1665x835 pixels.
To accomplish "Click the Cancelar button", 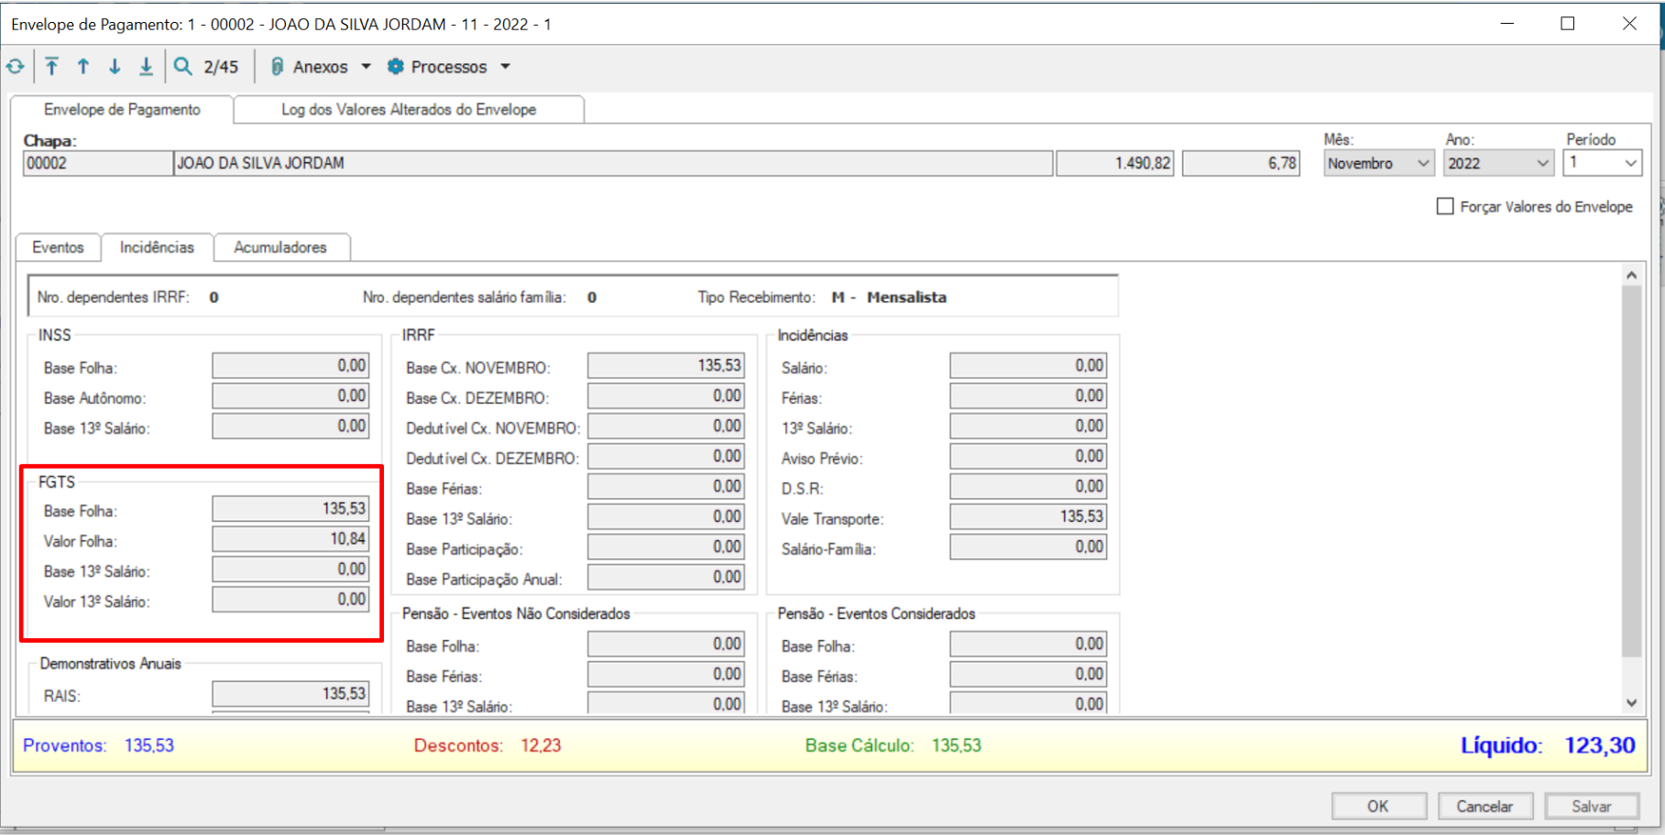I will [1484, 807].
